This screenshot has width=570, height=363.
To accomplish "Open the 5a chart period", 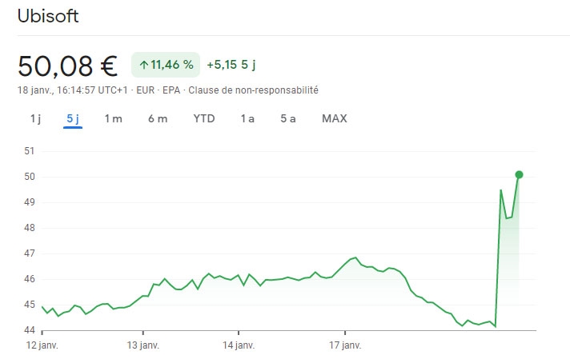I will click(x=288, y=119).
